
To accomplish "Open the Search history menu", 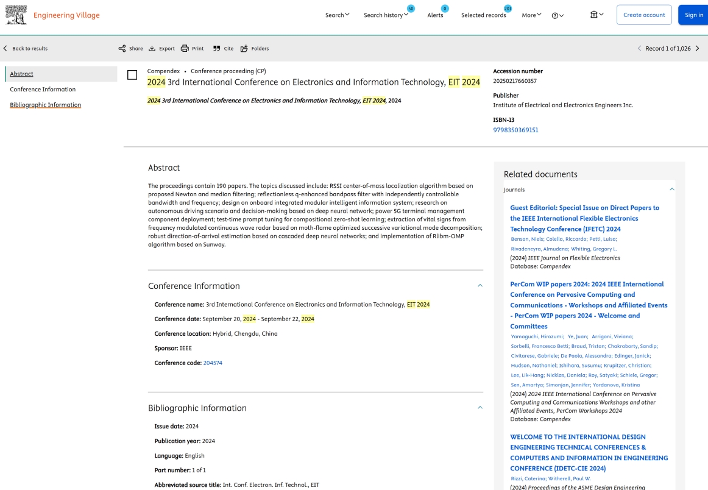I will pos(386,15).
